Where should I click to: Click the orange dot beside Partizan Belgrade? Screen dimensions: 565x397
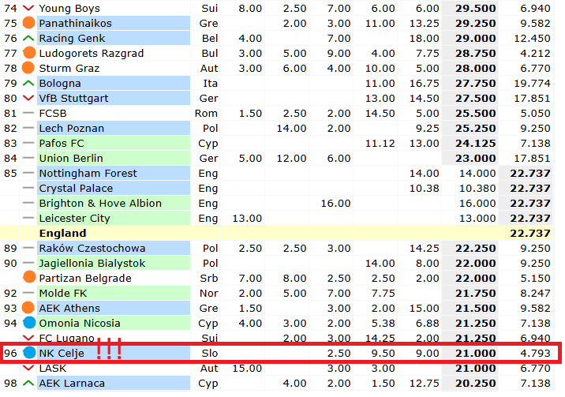[29, 277]
